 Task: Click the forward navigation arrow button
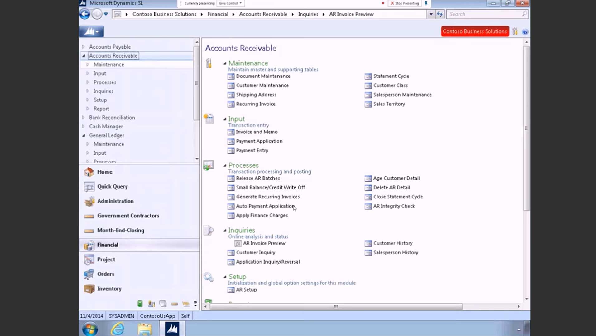[97, 14]
